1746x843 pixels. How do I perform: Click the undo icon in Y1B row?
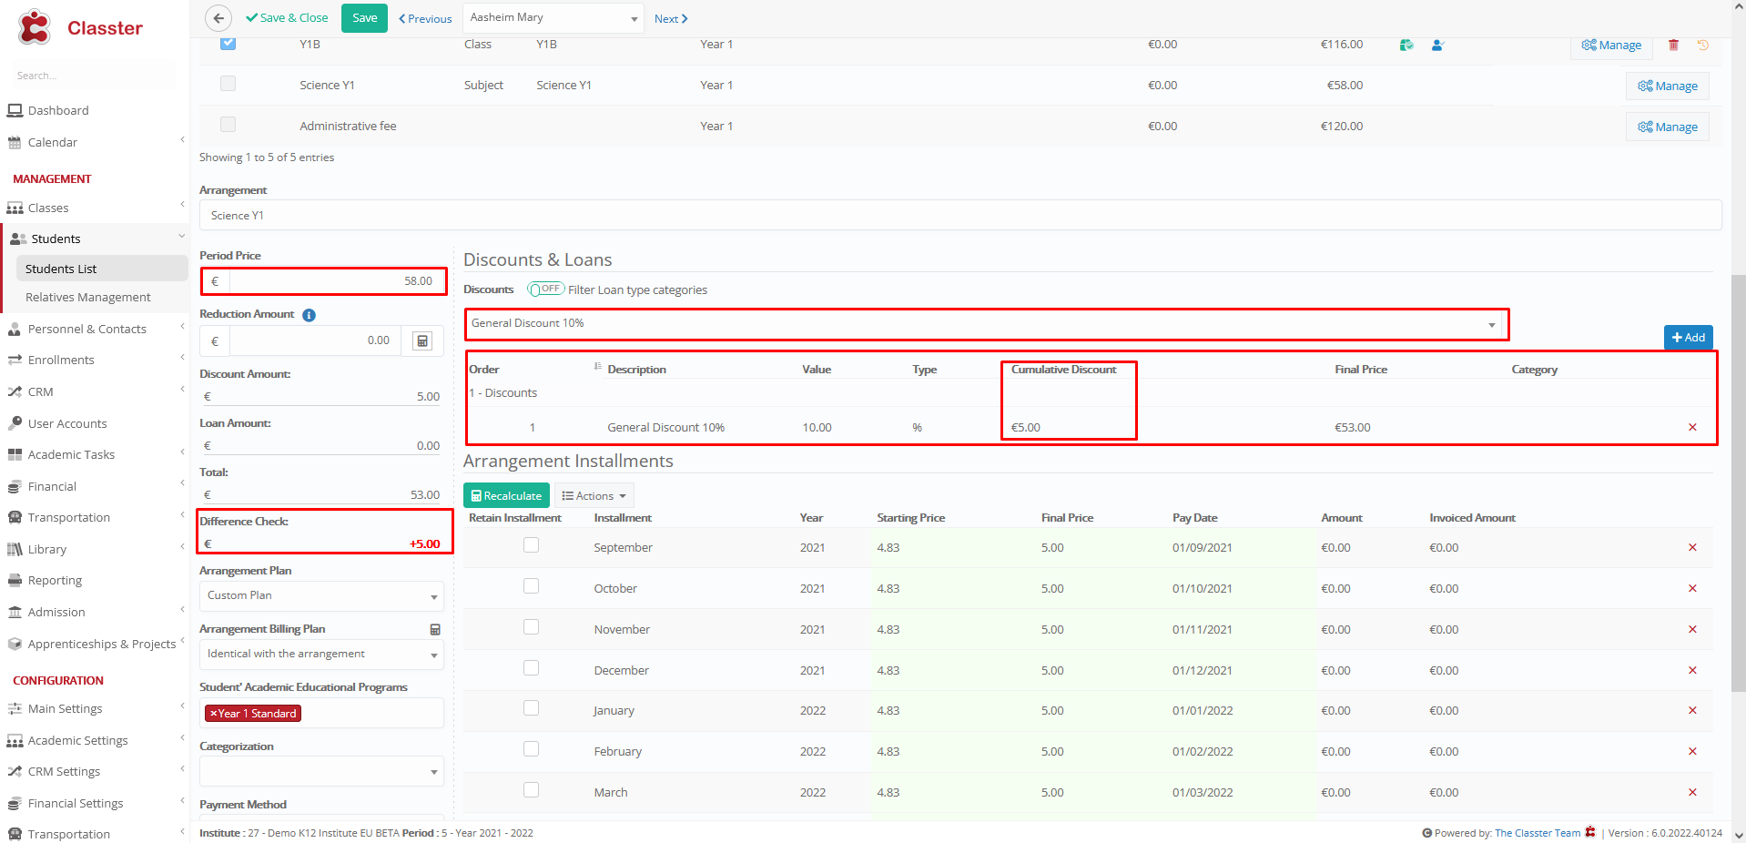(x=1703, y=45)
